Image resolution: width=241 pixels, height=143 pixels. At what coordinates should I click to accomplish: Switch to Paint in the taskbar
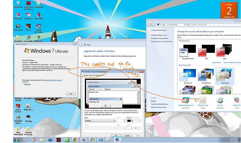tap(109, 140)
